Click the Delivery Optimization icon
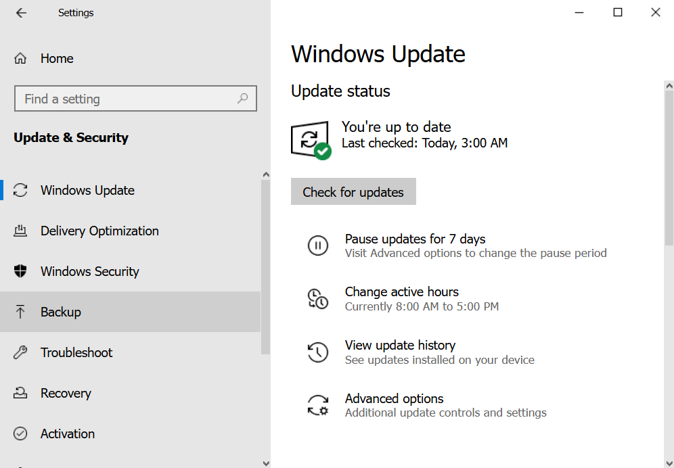 20,231
